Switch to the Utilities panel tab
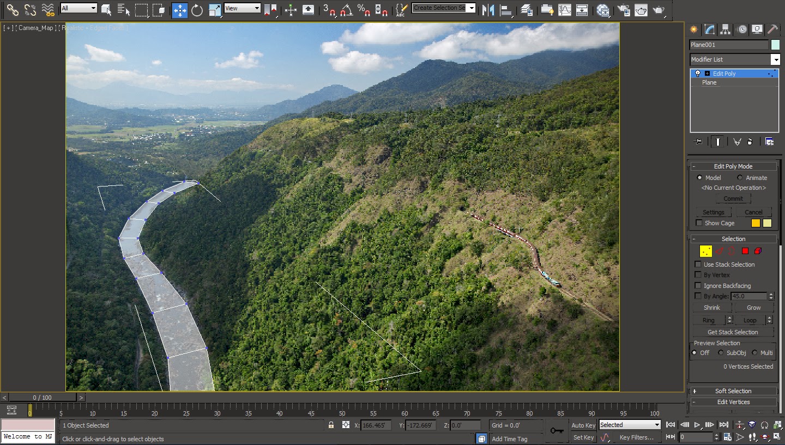 [x=772, y=29]
